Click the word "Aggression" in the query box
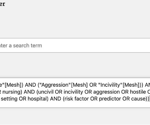 coord(55,85)
